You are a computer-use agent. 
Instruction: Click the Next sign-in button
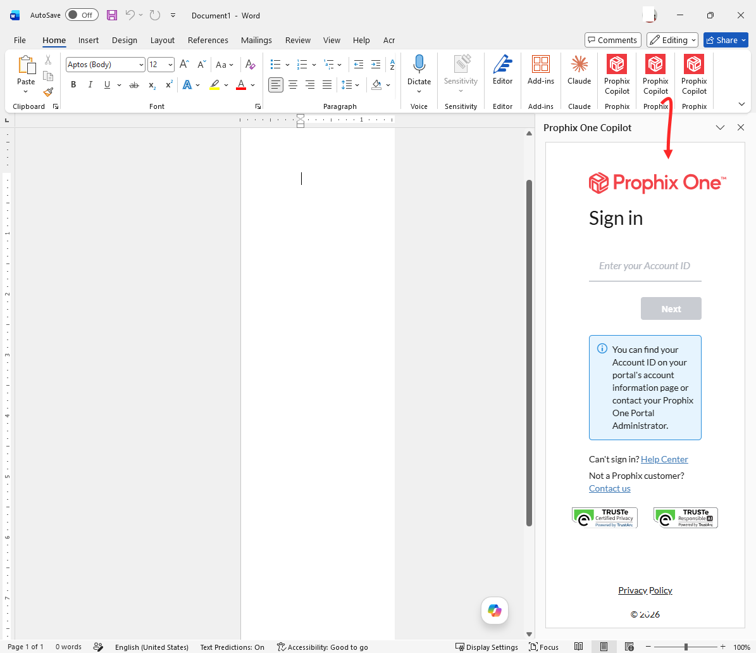click(x=671, y=308)
